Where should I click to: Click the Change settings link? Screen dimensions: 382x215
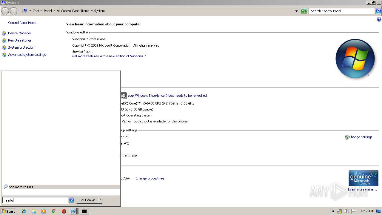[361, 137]
